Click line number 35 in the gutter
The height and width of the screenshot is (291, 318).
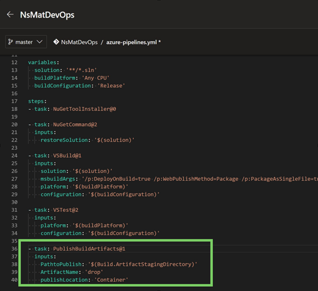click(14, 241)
